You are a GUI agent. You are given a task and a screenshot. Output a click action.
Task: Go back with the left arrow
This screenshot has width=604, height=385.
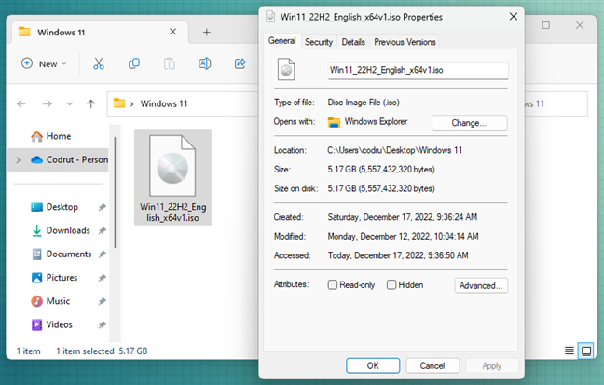21,103
